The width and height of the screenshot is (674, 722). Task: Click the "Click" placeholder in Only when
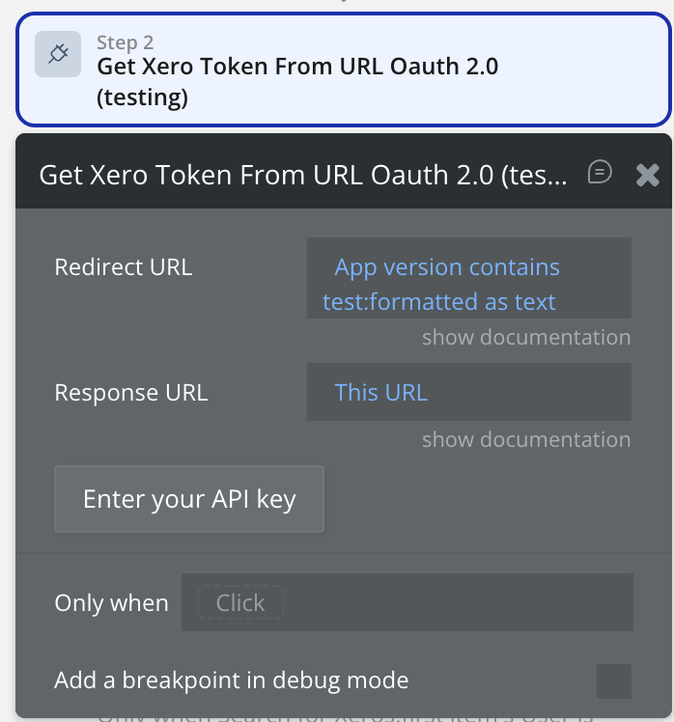(239, 603)
